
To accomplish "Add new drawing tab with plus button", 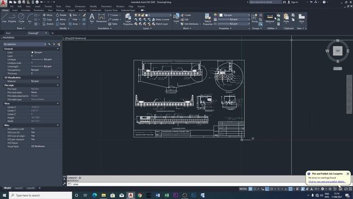I will (52, 33).
